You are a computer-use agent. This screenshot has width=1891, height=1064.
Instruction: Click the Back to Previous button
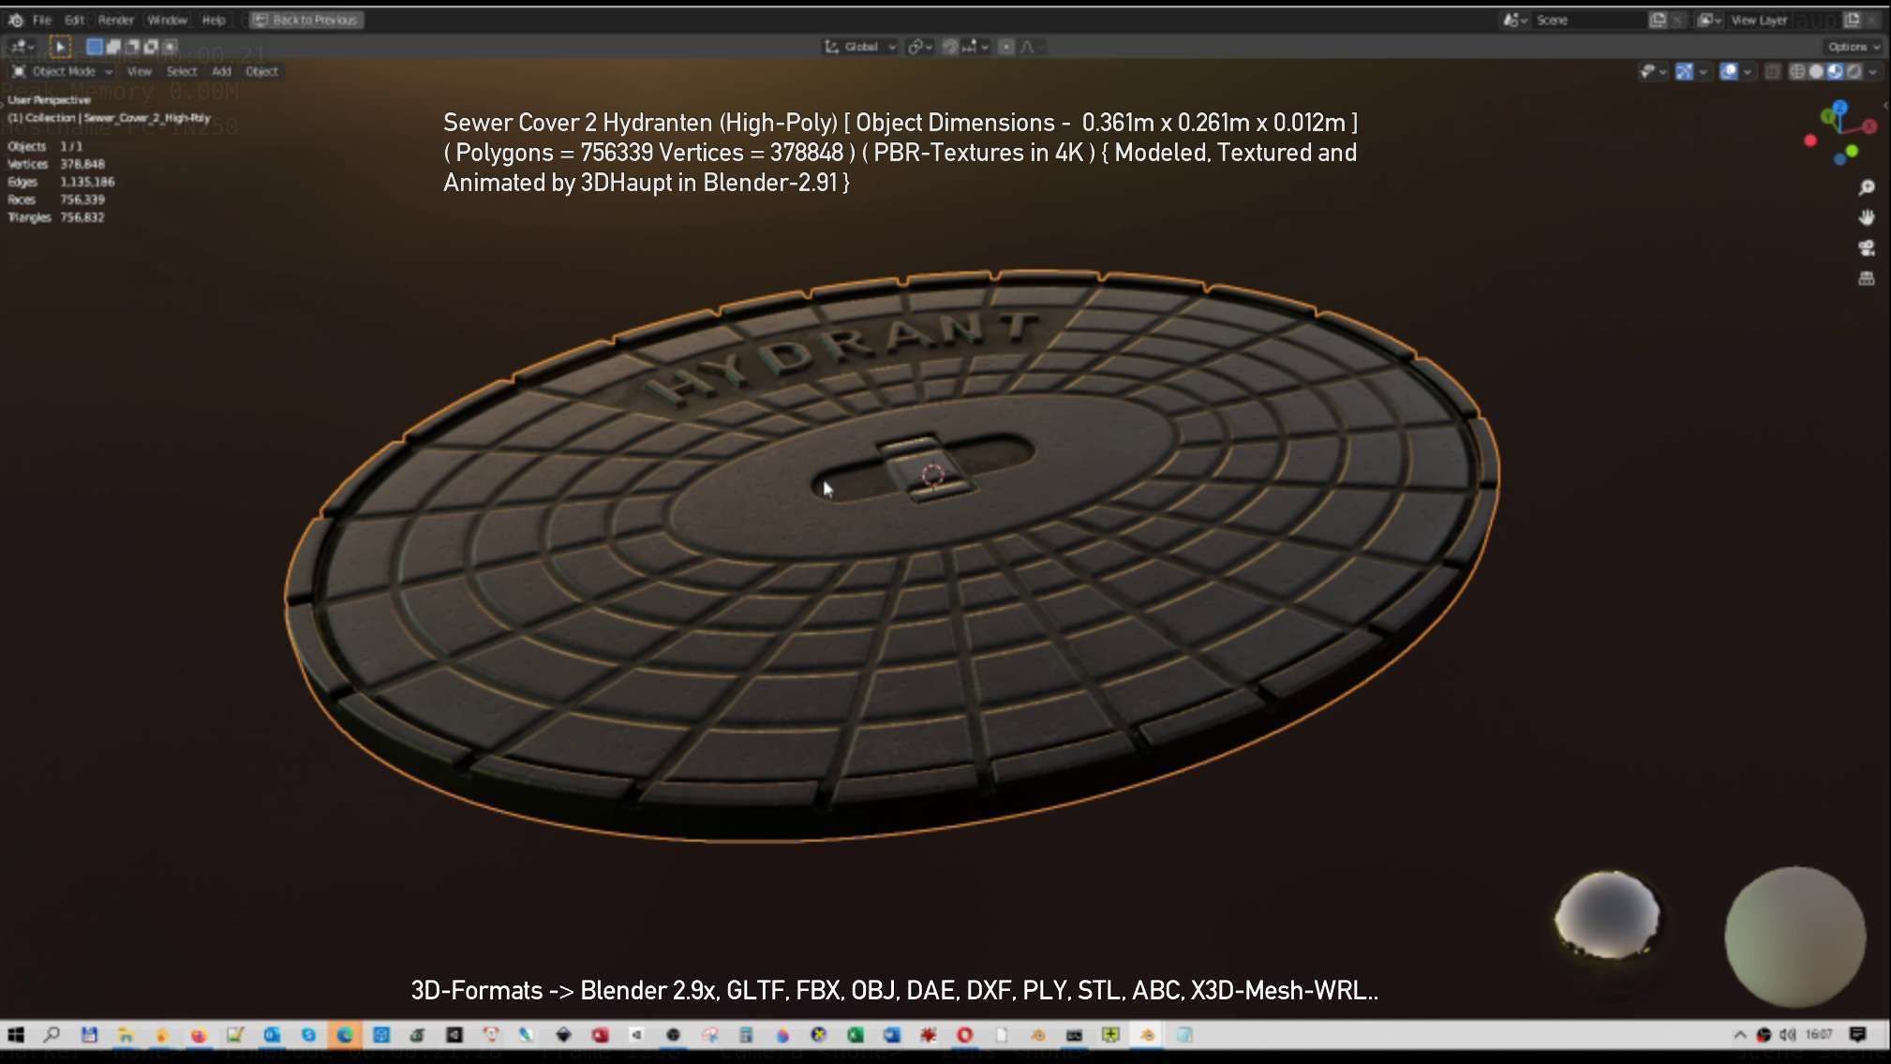point(306,20)
